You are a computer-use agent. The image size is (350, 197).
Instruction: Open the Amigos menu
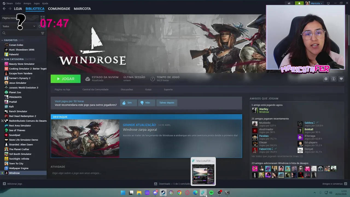27,3
